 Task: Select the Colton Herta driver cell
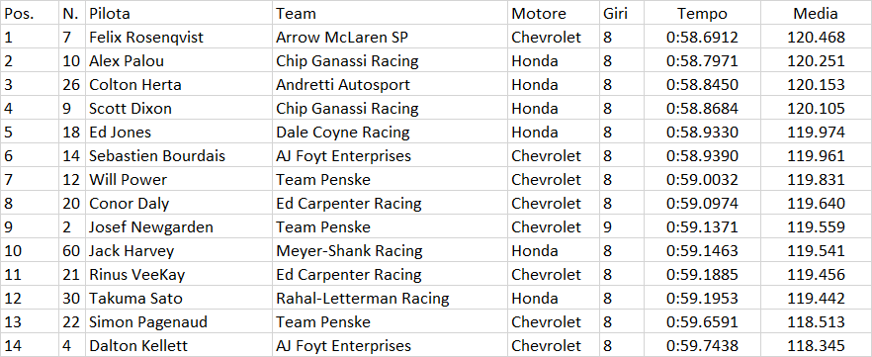coord(180,84)
